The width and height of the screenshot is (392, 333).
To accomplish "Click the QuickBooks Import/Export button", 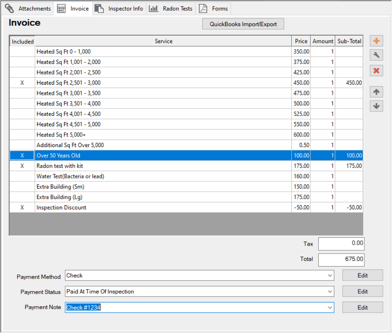I will coord(243,24).
